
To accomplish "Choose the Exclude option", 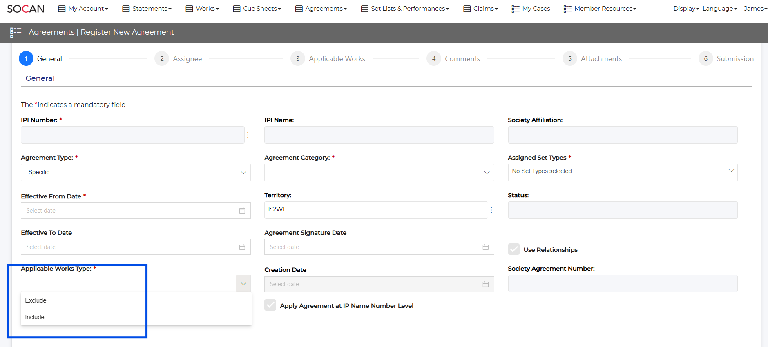I will click(36, 300).
